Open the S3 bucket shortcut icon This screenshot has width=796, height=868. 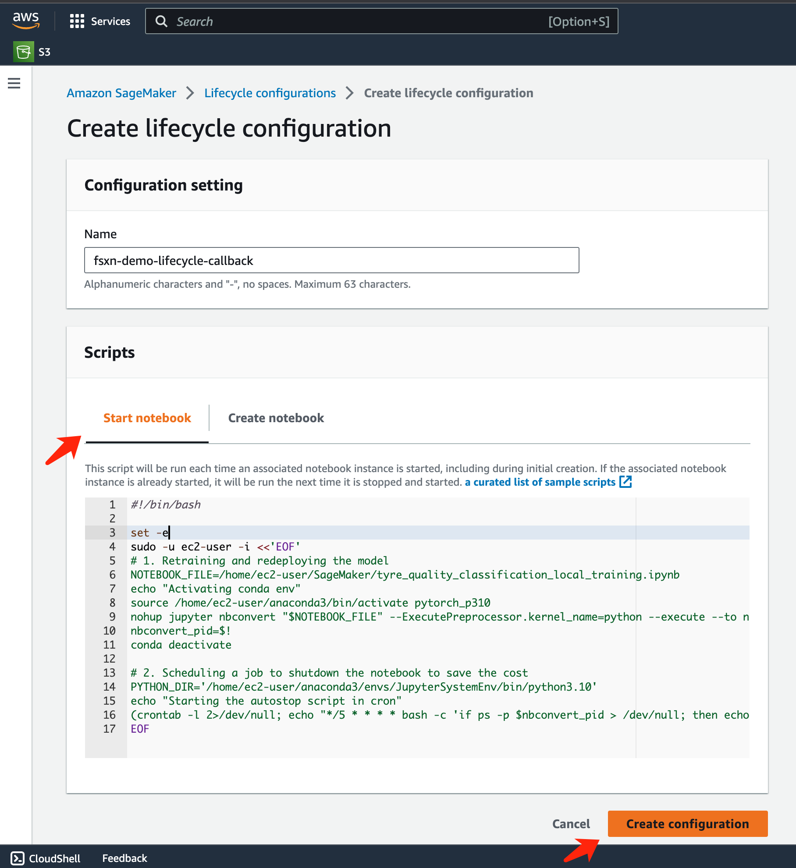(23, 52)
